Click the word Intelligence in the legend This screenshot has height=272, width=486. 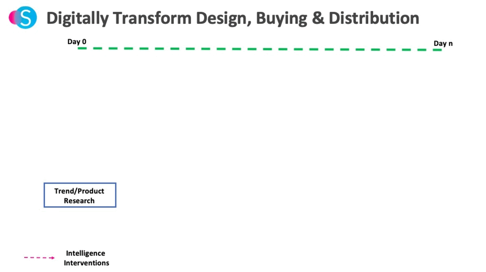pyautogui.click(x=86, y=253)
